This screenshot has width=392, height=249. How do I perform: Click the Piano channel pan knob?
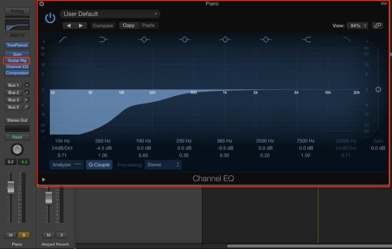[x=17, y=149]
